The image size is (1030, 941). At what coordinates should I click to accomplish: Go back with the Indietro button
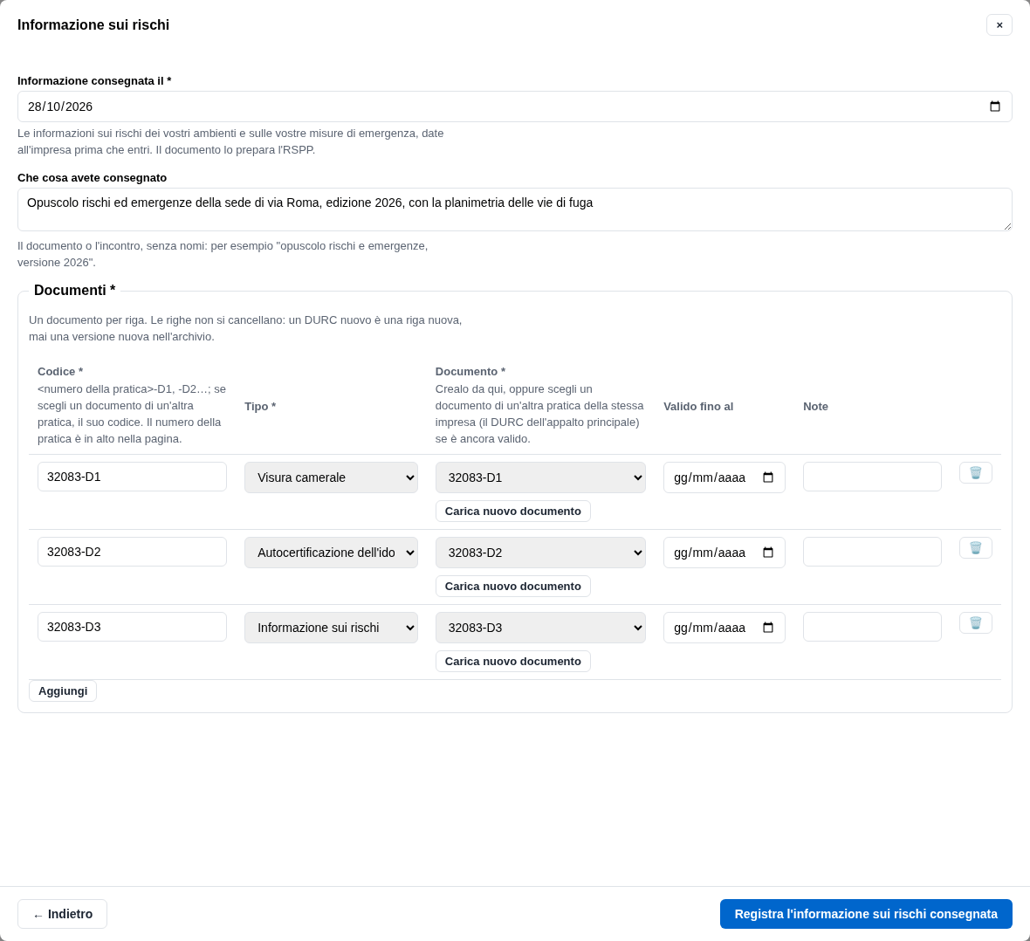click(x=62, y=914)
